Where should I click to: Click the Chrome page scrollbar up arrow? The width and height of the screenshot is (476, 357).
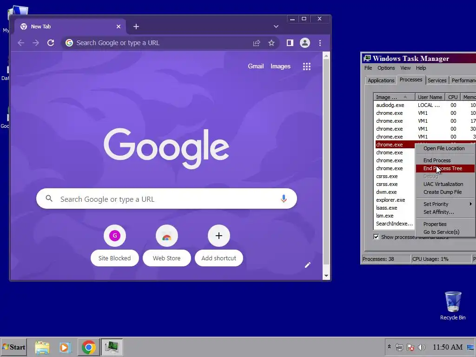tap(326, 56)
